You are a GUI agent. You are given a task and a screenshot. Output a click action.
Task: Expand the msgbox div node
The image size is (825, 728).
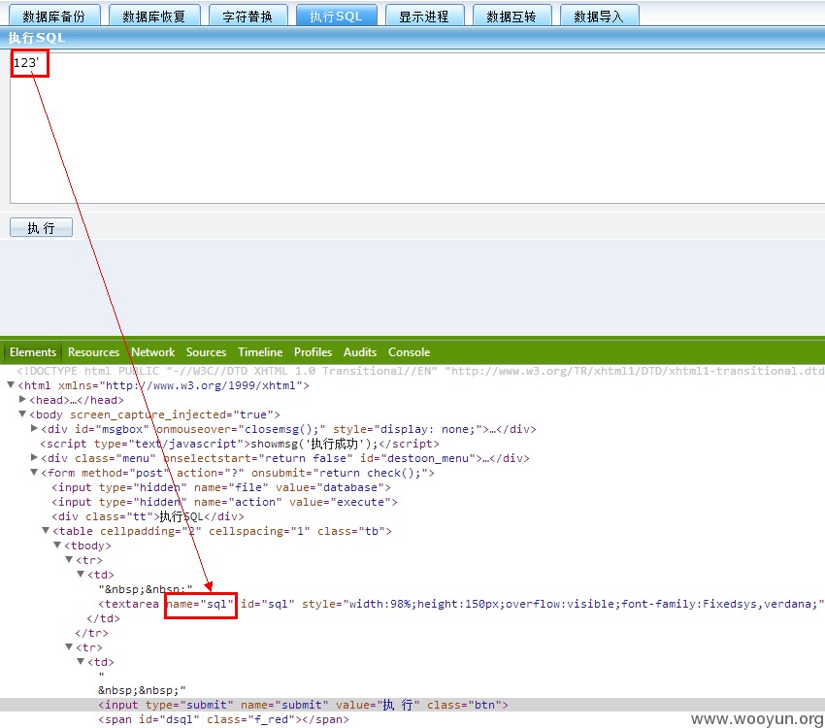click(x=34, y=429)
